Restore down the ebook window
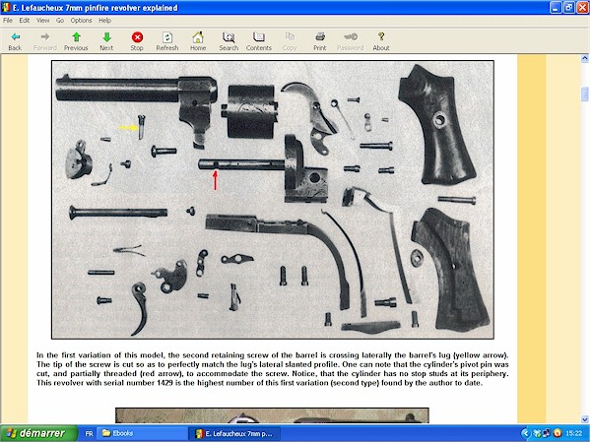 click(x=569, y=8)
